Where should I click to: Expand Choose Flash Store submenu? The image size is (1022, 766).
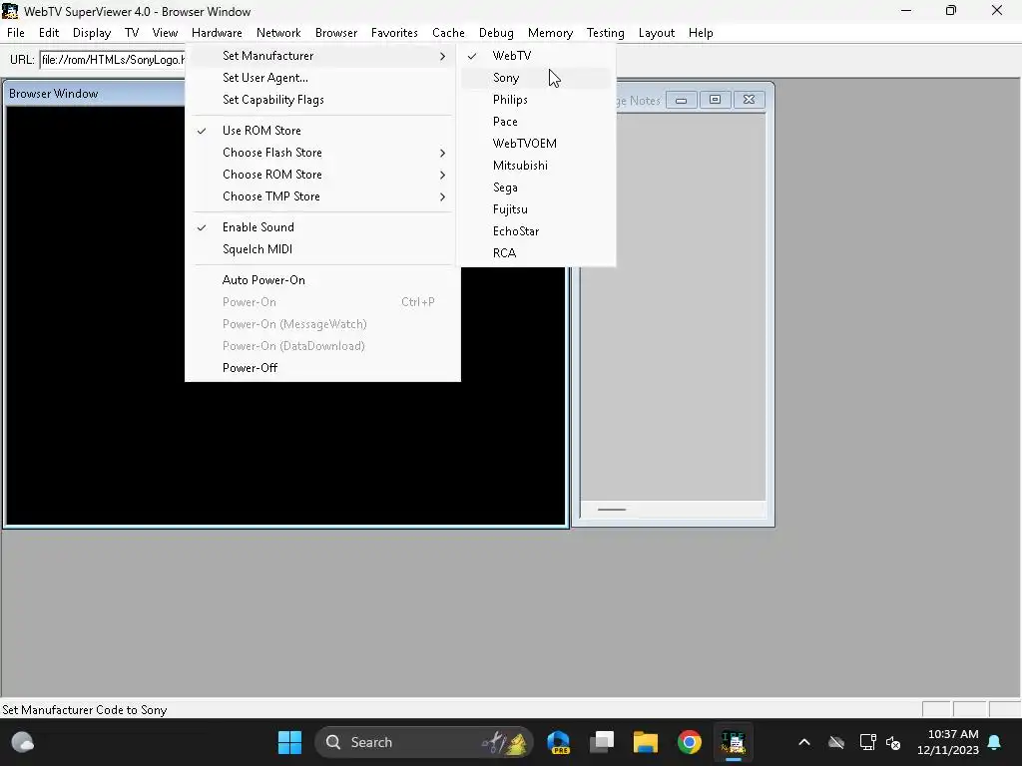click(322, 153)
